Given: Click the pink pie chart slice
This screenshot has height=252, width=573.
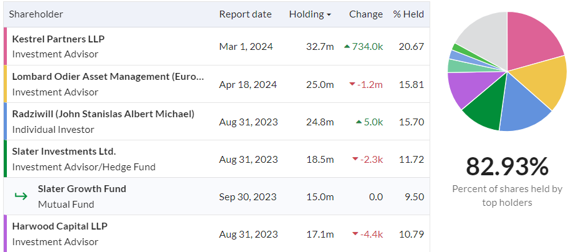Looking at the screenshot, I should 532,40.
